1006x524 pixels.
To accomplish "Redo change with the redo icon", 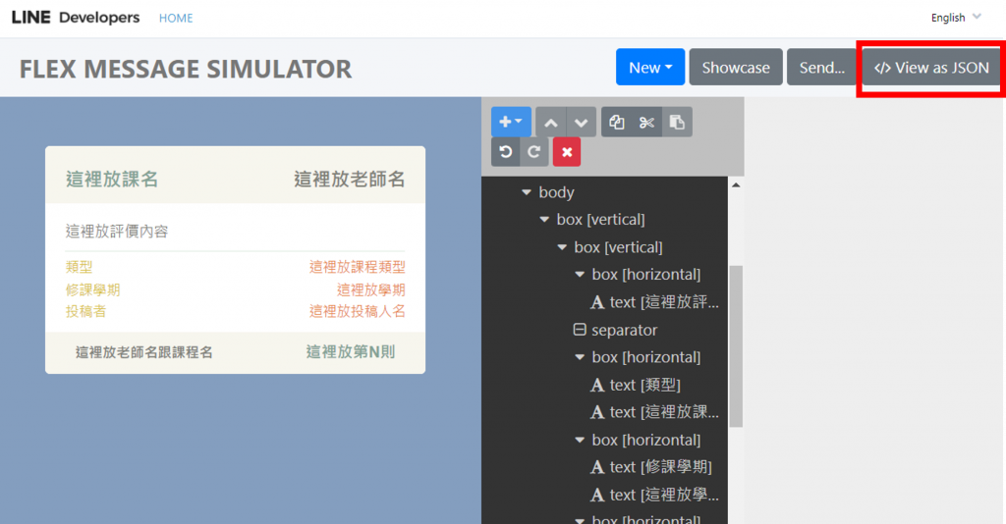I will point(533,152).
